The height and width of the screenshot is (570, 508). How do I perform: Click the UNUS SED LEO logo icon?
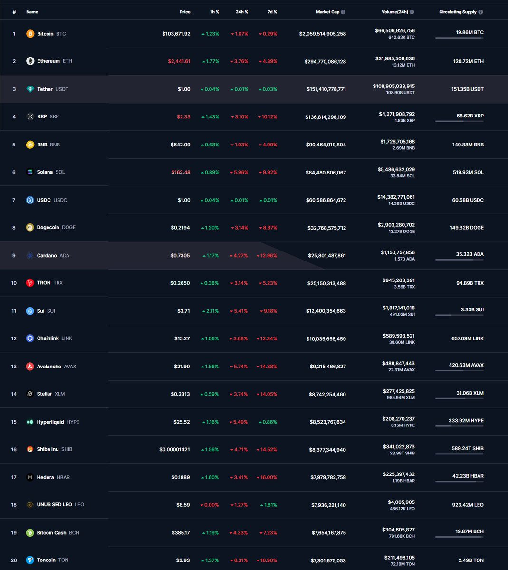pyautogui.click(x=30, y=504)
